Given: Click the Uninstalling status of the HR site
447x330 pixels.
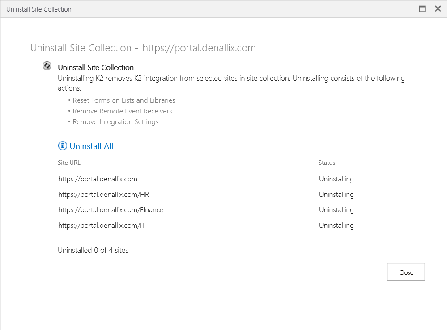Looking at the screenshot, I should tap(336, 195).
